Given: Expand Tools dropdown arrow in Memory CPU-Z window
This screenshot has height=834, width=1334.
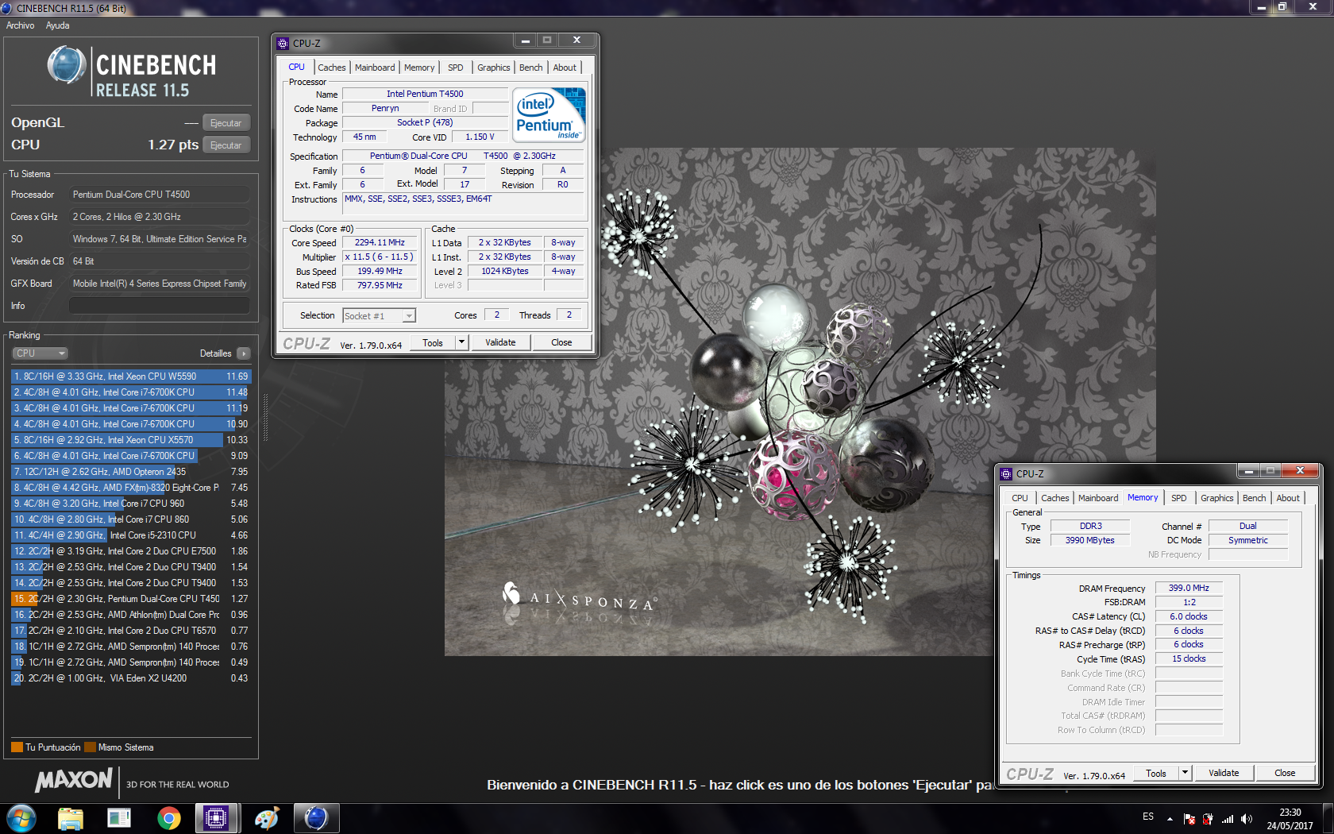Looking at the screenshot, I should [1186, 774].
